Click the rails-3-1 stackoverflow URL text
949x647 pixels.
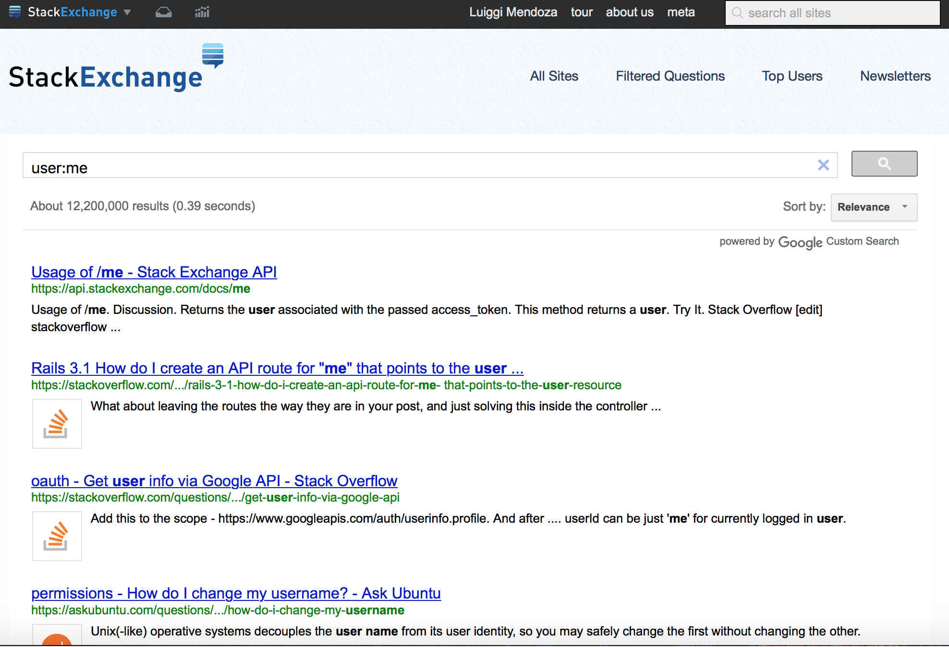pyautogui.click(x=326, y=385)
